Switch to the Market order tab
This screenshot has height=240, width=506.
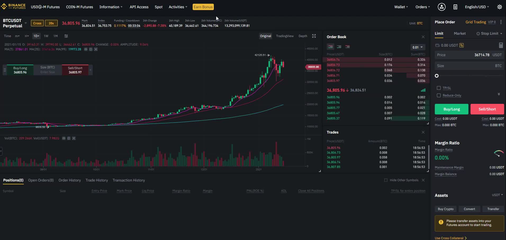[x=459, y=33]
